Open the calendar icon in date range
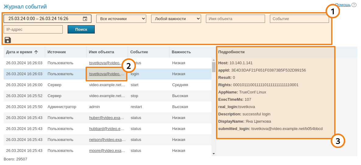The width and height of the screenshot is (361, 165). pos(85,19)
